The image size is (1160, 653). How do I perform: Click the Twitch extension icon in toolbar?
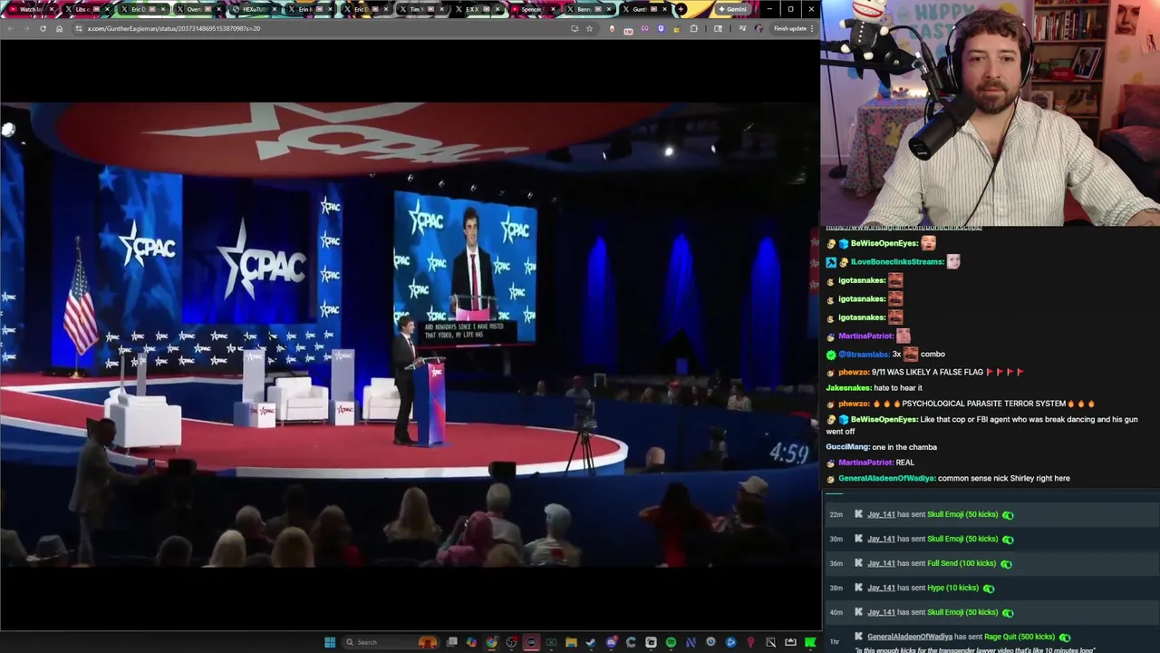[660, 28]
